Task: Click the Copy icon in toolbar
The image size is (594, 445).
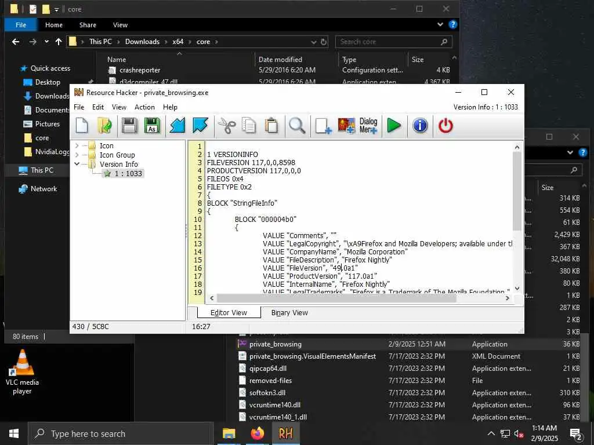Action: click(249, 126)
